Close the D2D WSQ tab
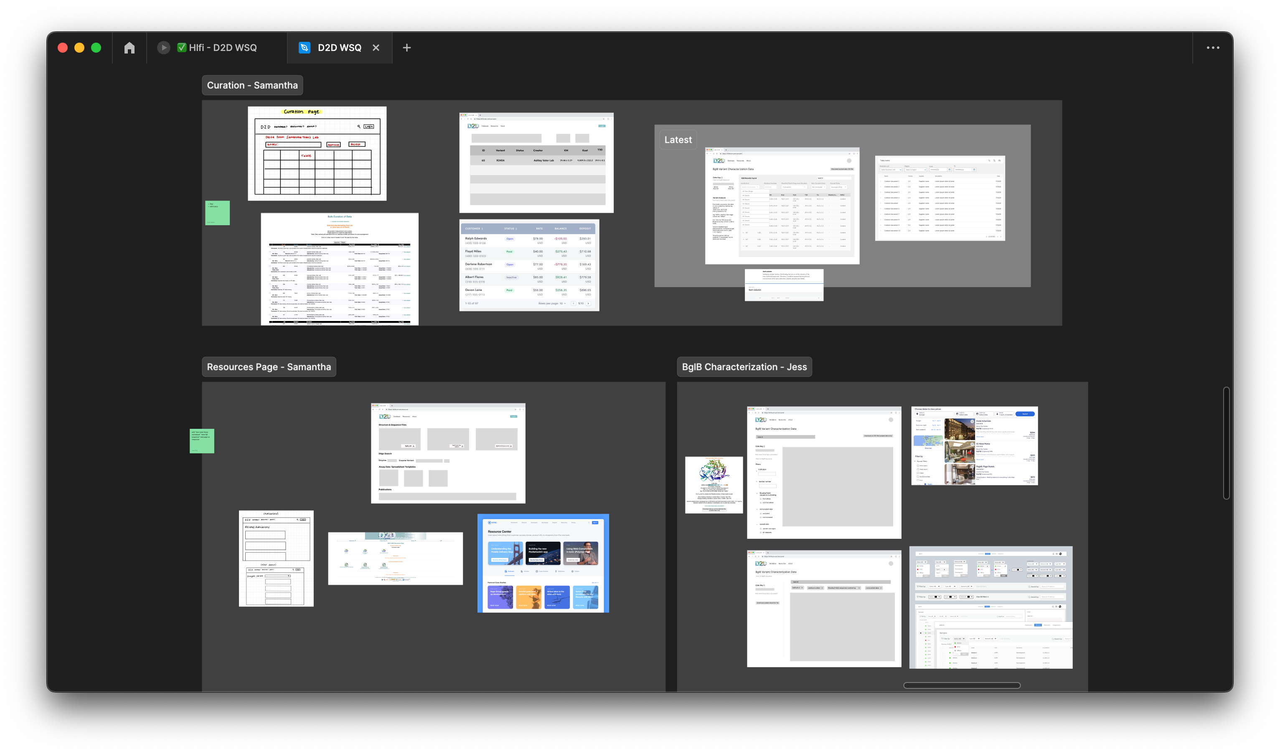The width and height of the screenshot is (1280, 754). pyautogui.click(x=376, y=48)
